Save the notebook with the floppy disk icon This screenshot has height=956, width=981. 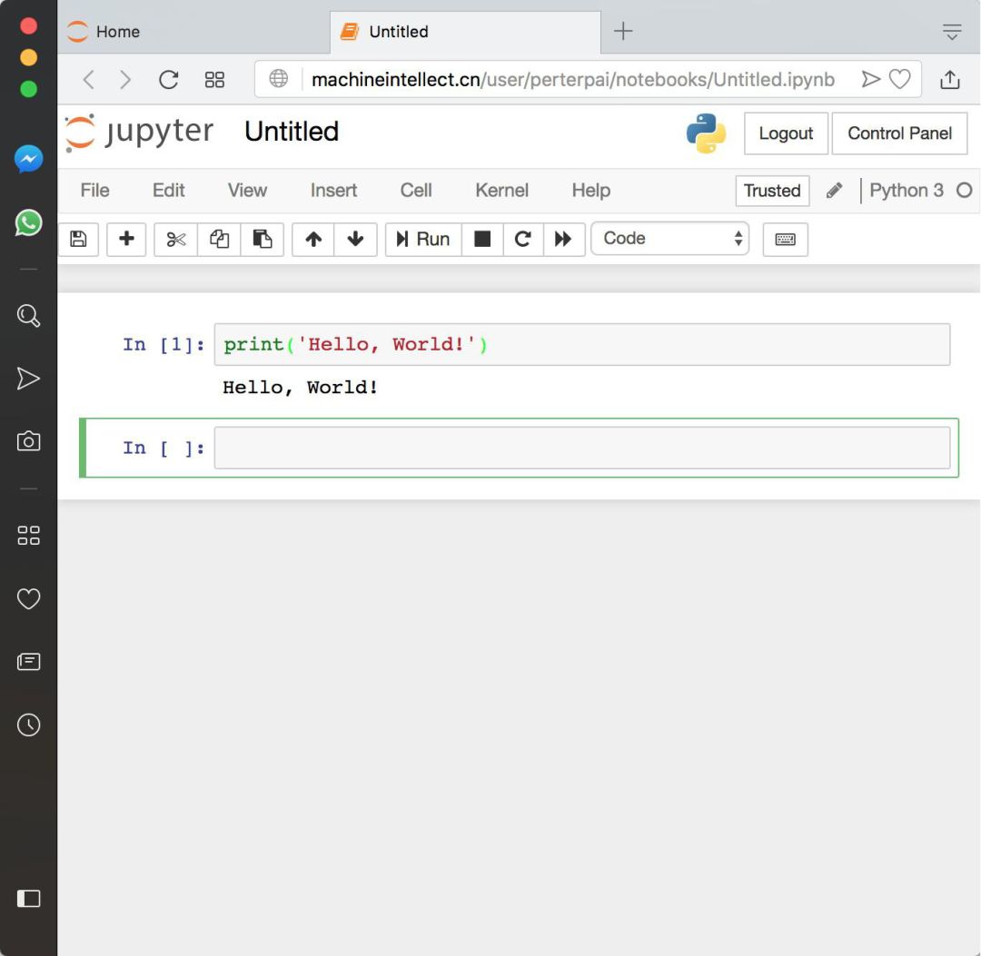[78, 239]
